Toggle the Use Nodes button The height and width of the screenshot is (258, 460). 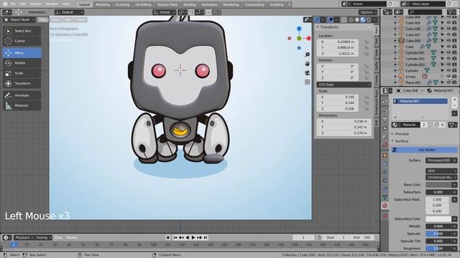point(424,150)
